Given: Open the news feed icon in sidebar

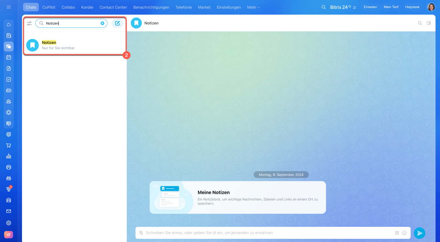Looking at the screenshot, I should 9,35.
